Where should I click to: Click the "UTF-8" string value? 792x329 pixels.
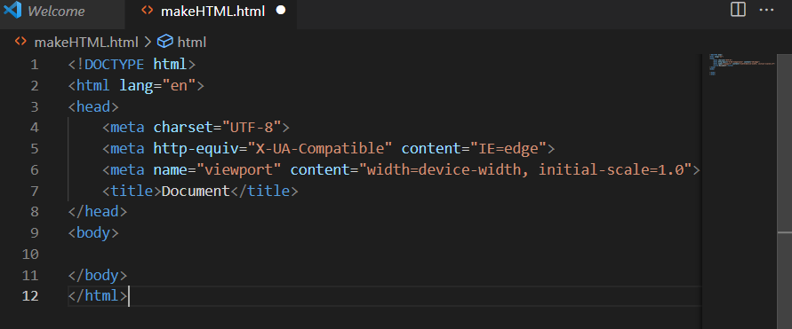pyautogui.click(x=252, y=128)
